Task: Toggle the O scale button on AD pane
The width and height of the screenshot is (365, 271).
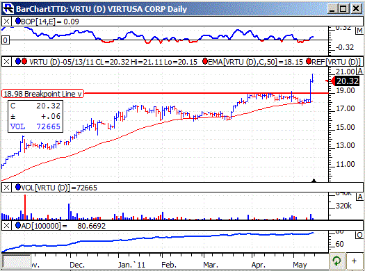Action: (359, 235)
